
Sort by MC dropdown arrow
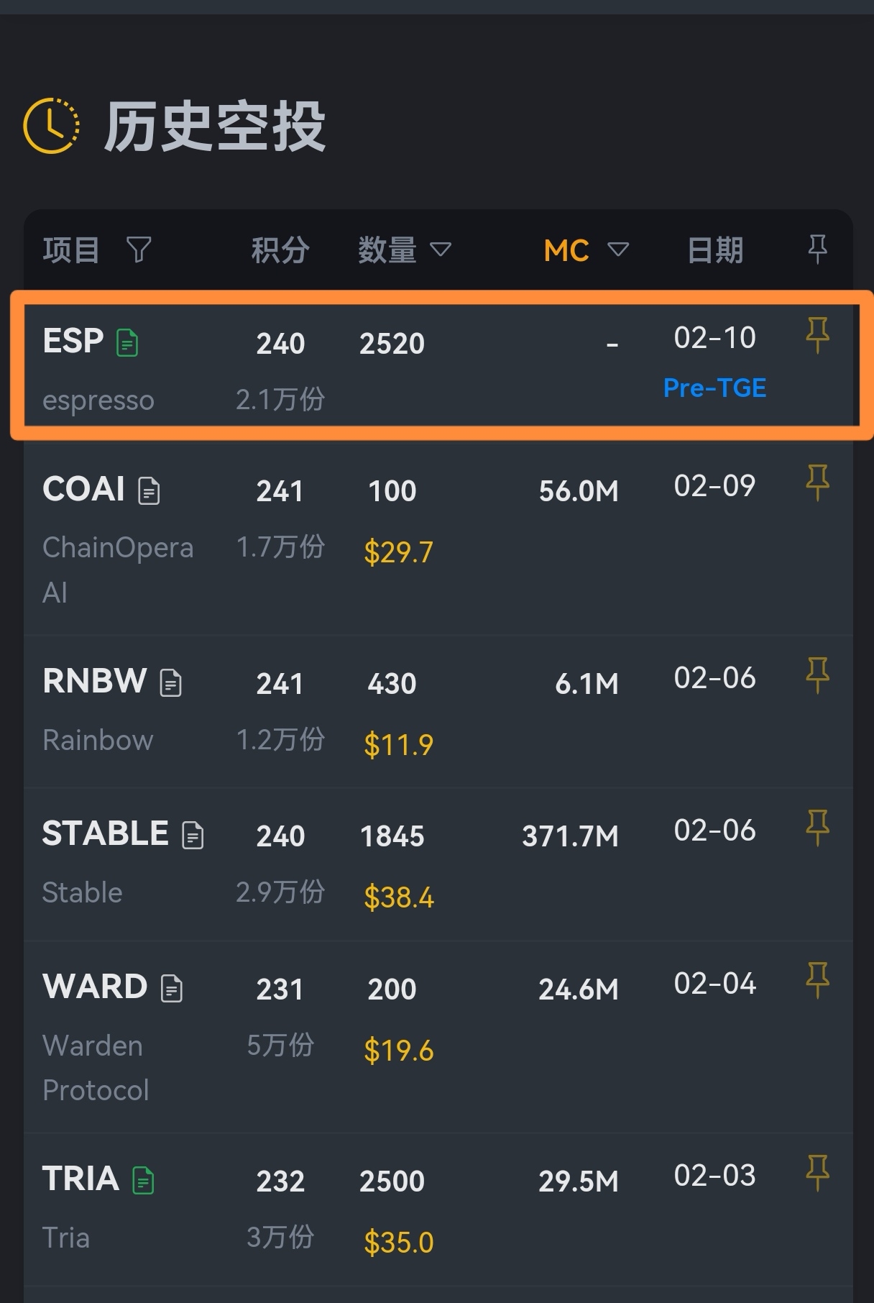pos(618,250)
